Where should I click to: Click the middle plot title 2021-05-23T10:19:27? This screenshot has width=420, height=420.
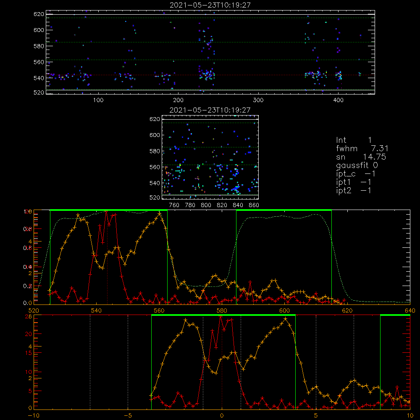pyautogui.click(x=210, y=110)
